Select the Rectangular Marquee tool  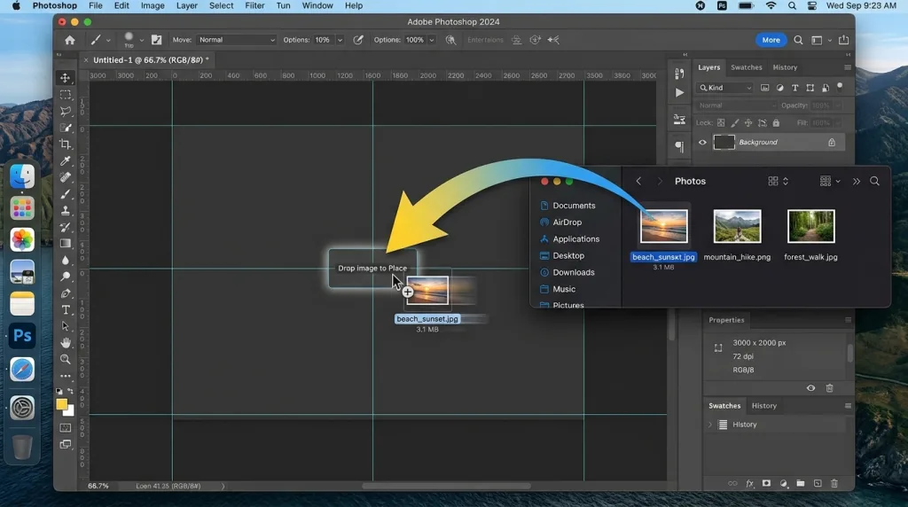(x=66, y=94)
